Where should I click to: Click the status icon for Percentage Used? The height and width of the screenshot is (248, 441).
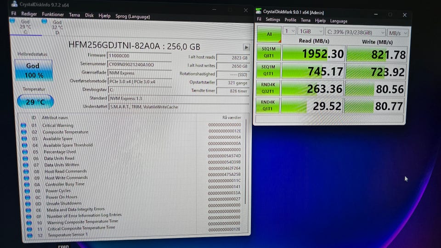25,152
